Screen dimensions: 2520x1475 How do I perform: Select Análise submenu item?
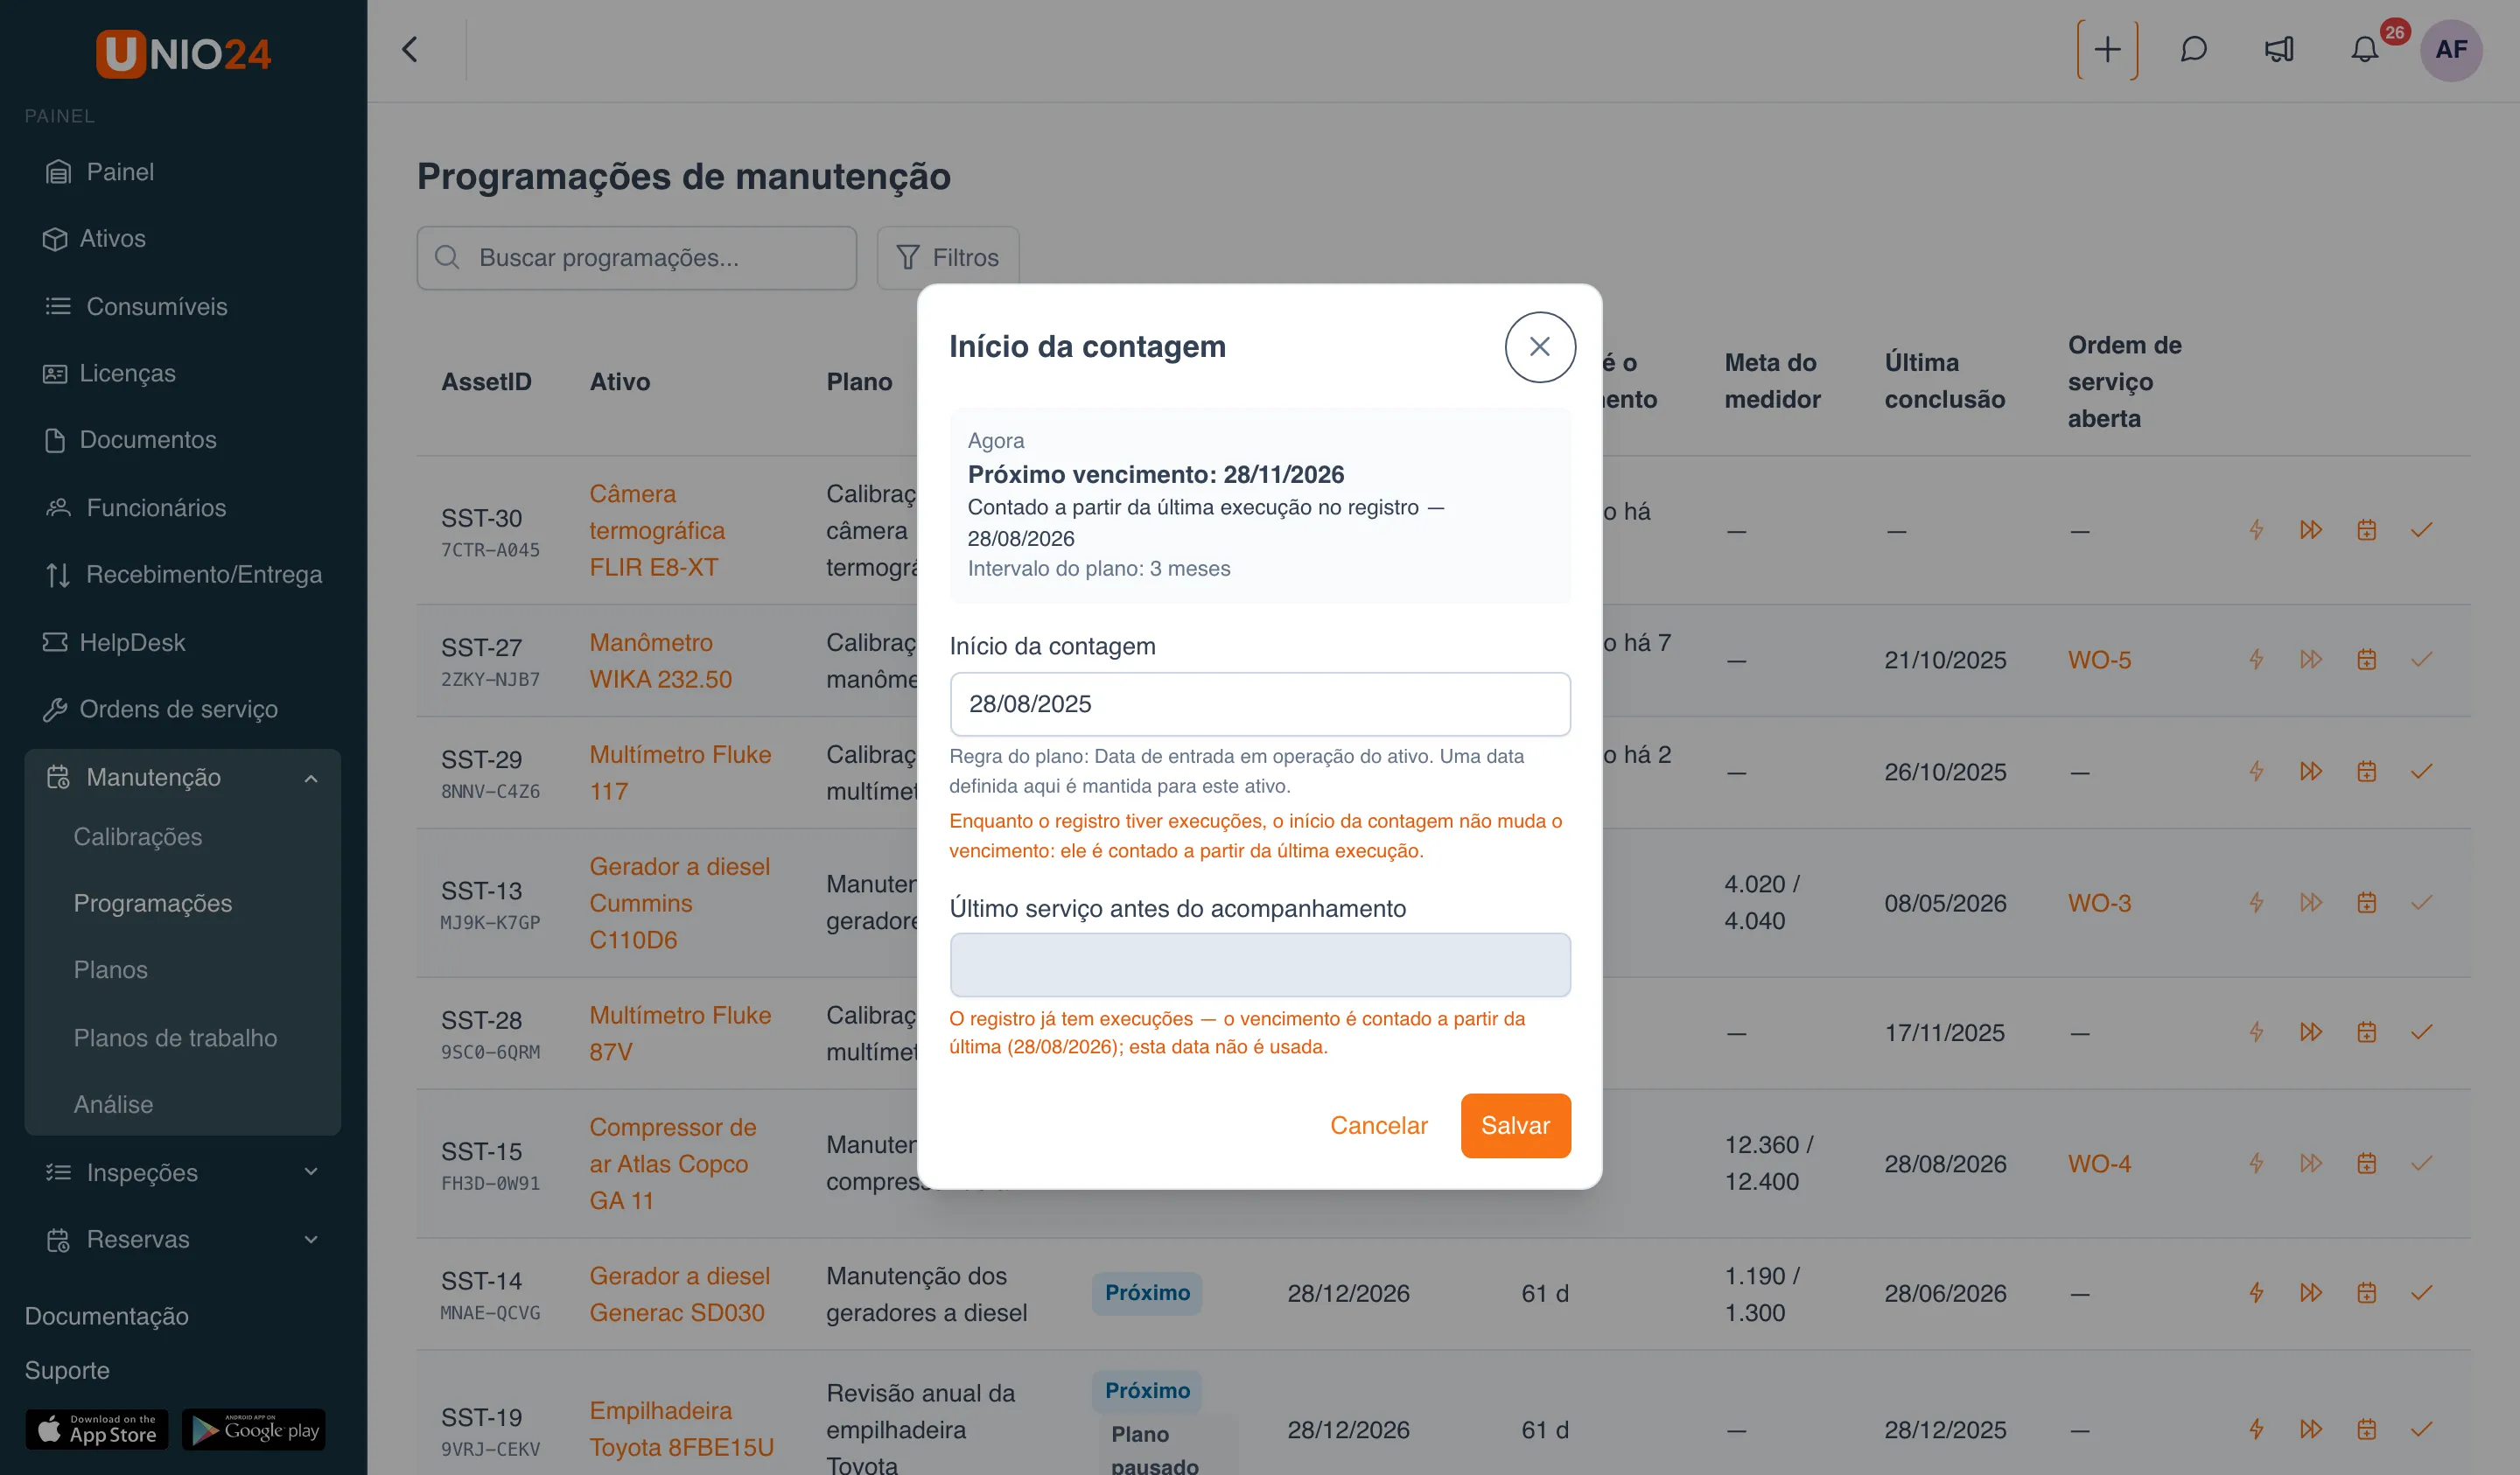[x=114, y=1104]
